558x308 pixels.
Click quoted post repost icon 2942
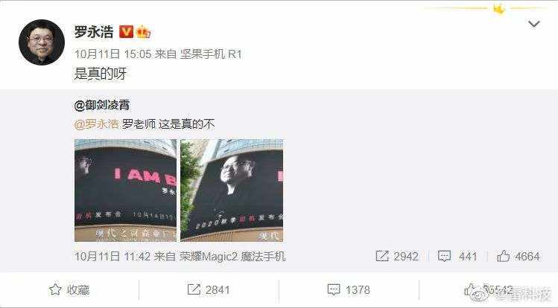coord(382,256)
